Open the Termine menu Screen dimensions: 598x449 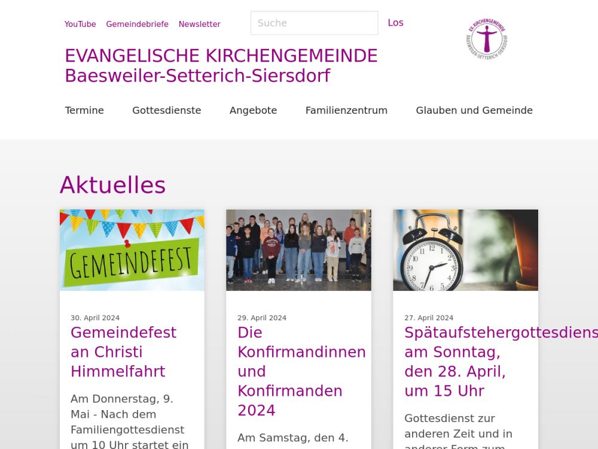pyautogui.click(x=84, y=110)
